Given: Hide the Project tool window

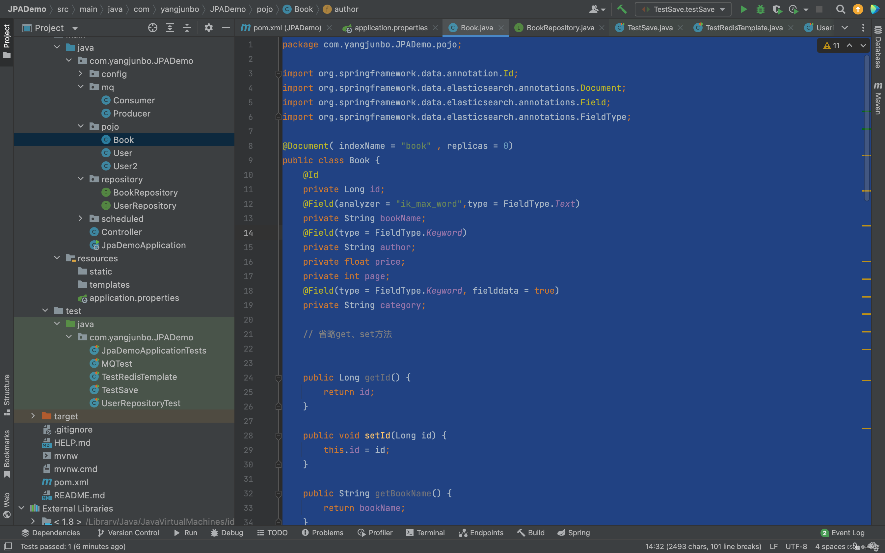Looking at the screenshot, I should (226, 28).
